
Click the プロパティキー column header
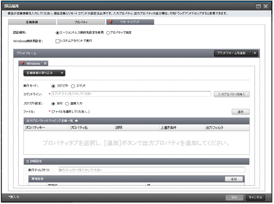[46, 127]
